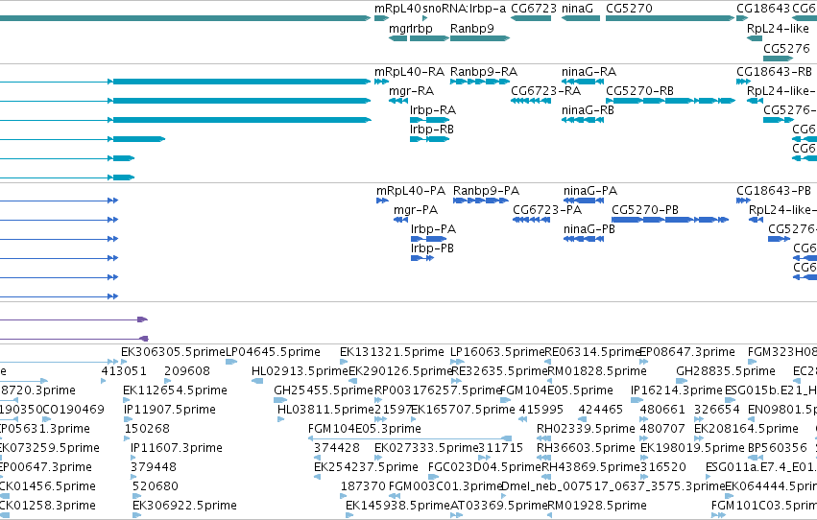Click the CK01456.5prime EST label
Screen dimensions: 817x520
tap(47, 487)
